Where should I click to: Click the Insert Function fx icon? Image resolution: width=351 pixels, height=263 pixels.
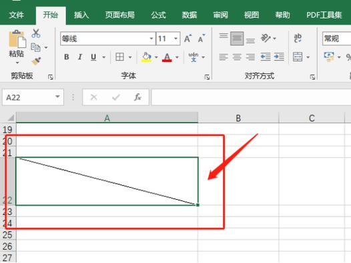137,97
